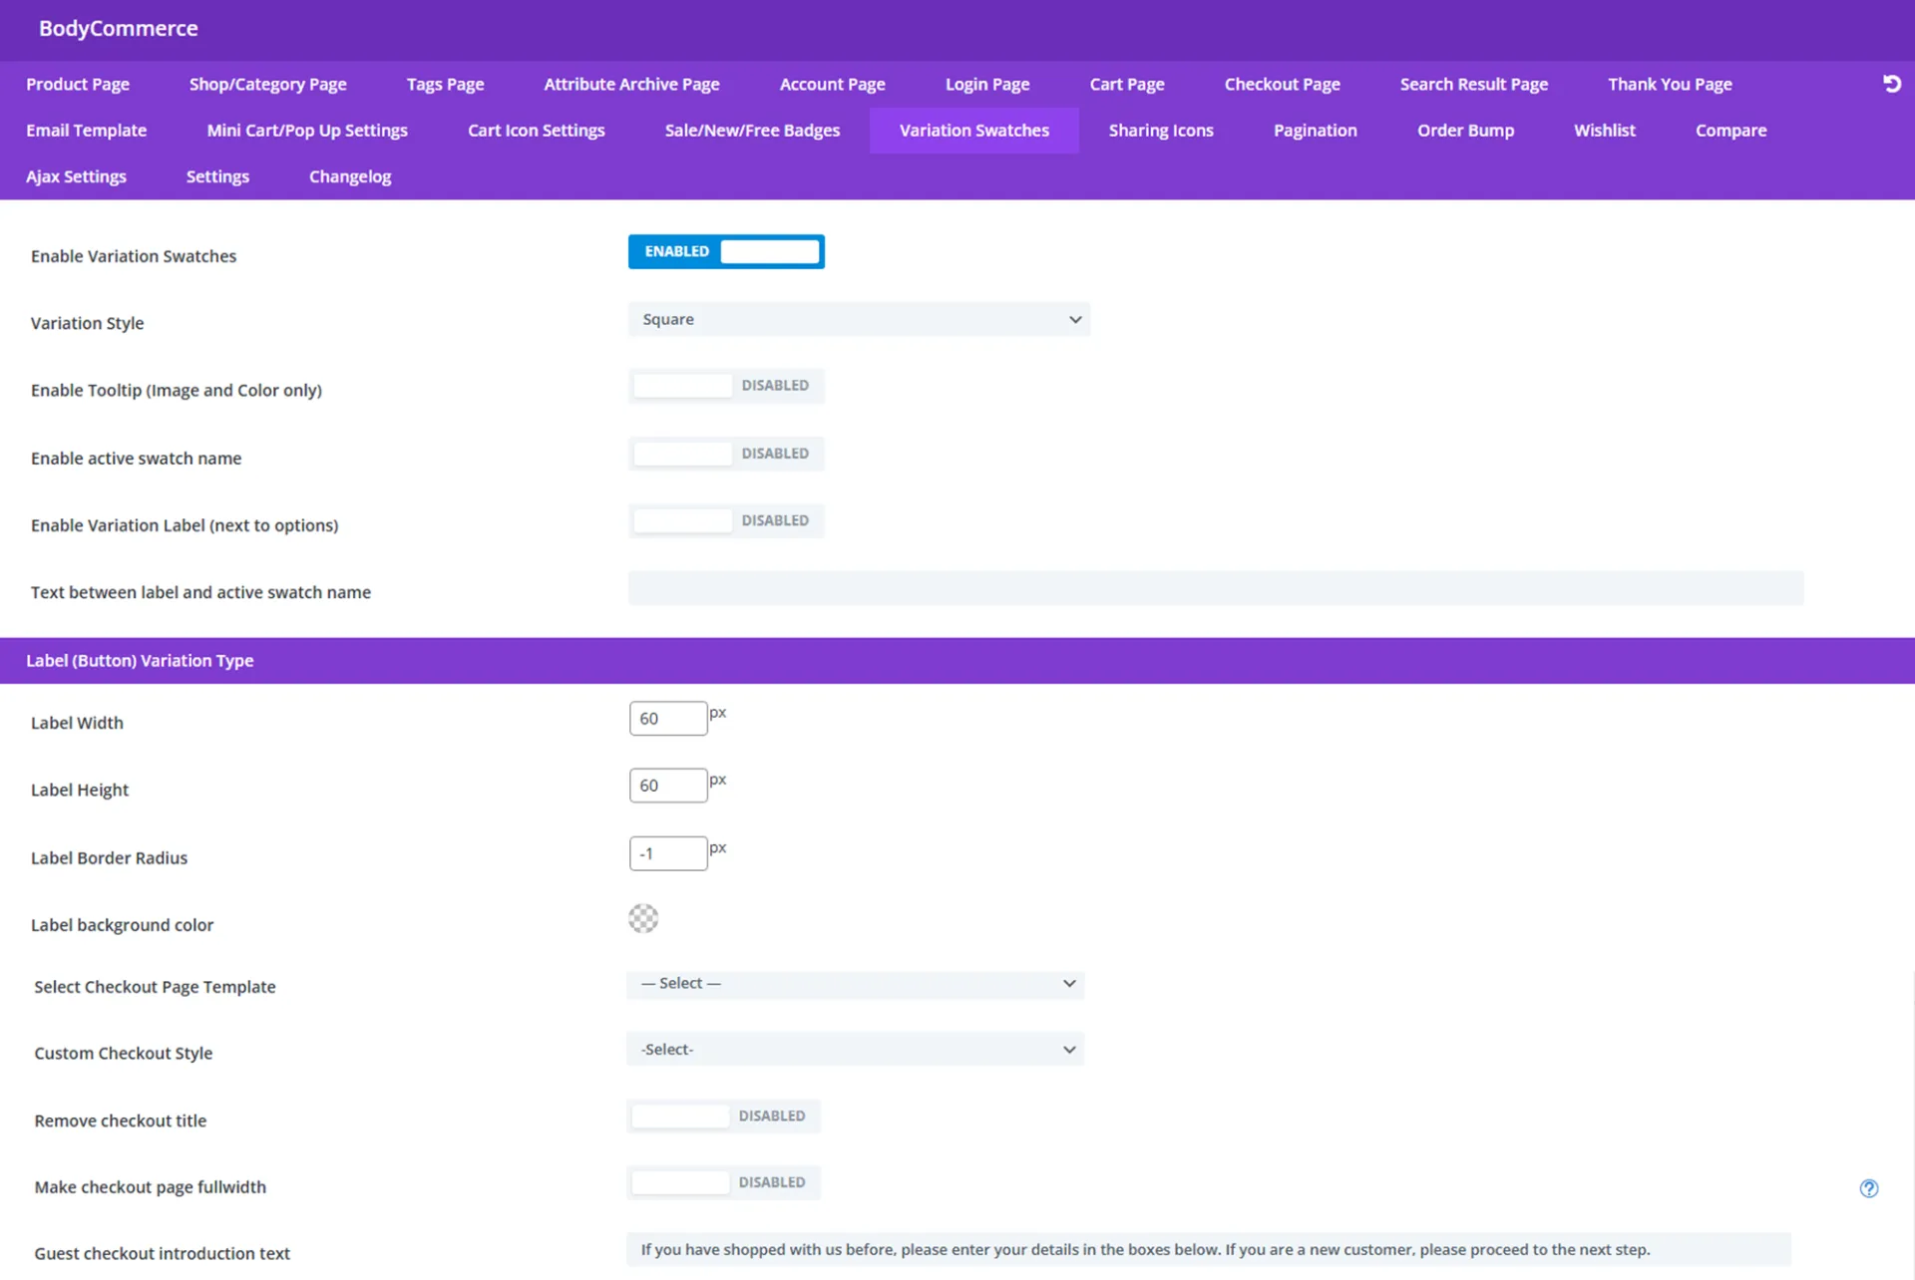1915x1280 pixels.
Task: Select the Search Result Page tab
Action: [1473, 84]
